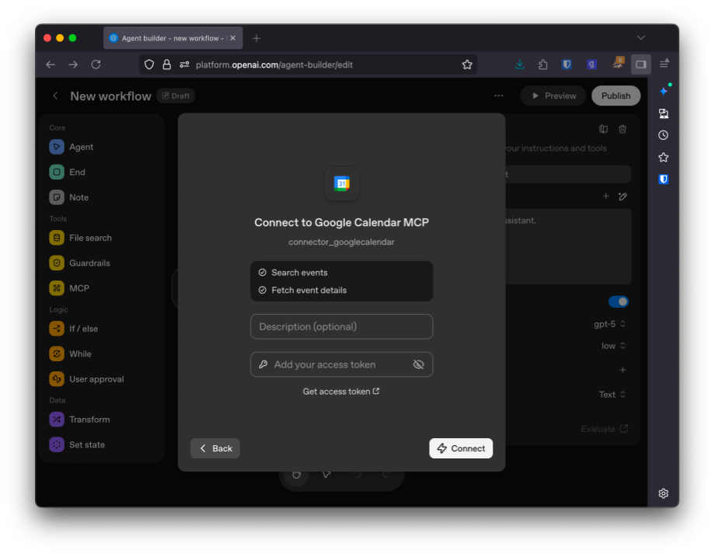Toggle visibility of the access token field
The width and height of the screenshot is (715, 554).
418,364
